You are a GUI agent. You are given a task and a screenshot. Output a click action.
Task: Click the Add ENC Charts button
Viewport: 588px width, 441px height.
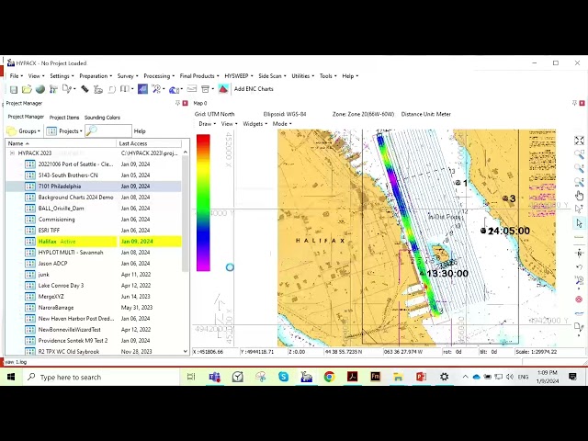point(254,89)
